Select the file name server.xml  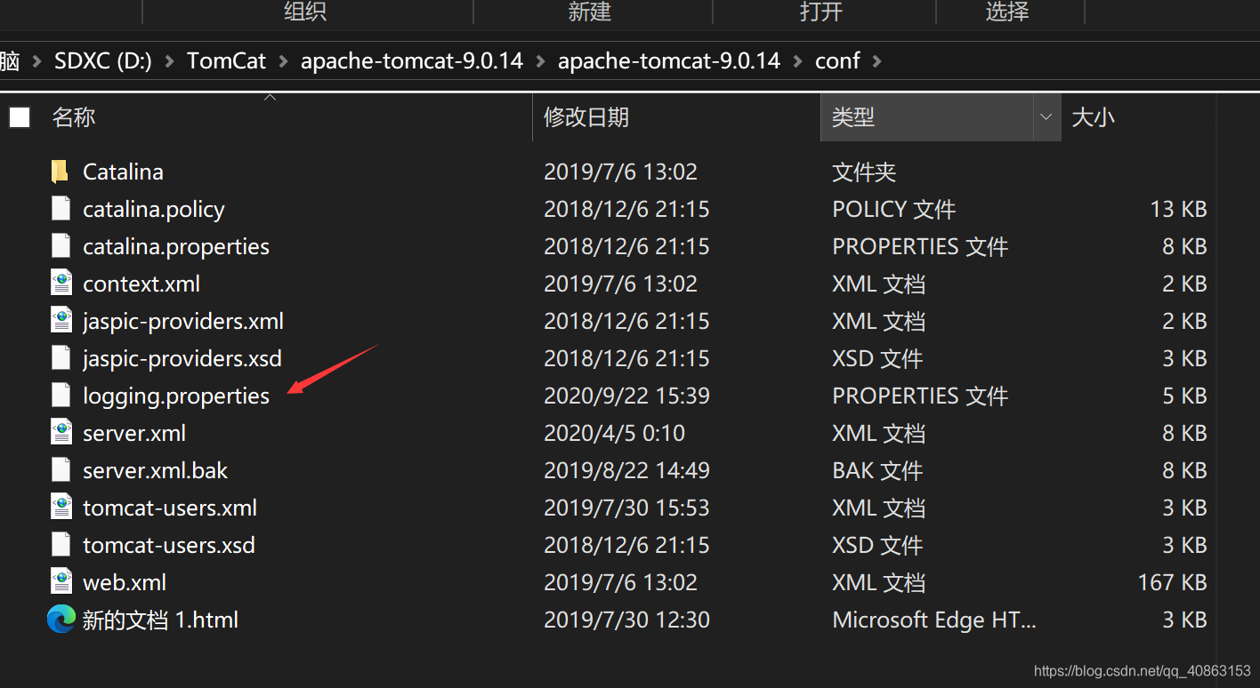click(134, 433)
